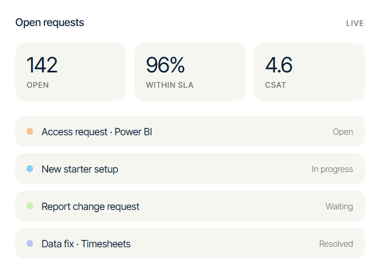This screenshot has width=380, height=275.
Task: Click the orange status dot for Power BI
Action: pos(30,131)
